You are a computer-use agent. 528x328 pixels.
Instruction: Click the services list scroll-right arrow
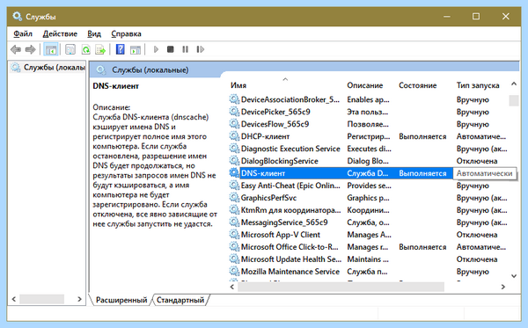tap(503, 287)
